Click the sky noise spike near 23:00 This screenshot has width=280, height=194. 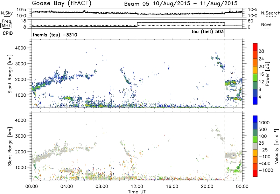coord(230,11)
